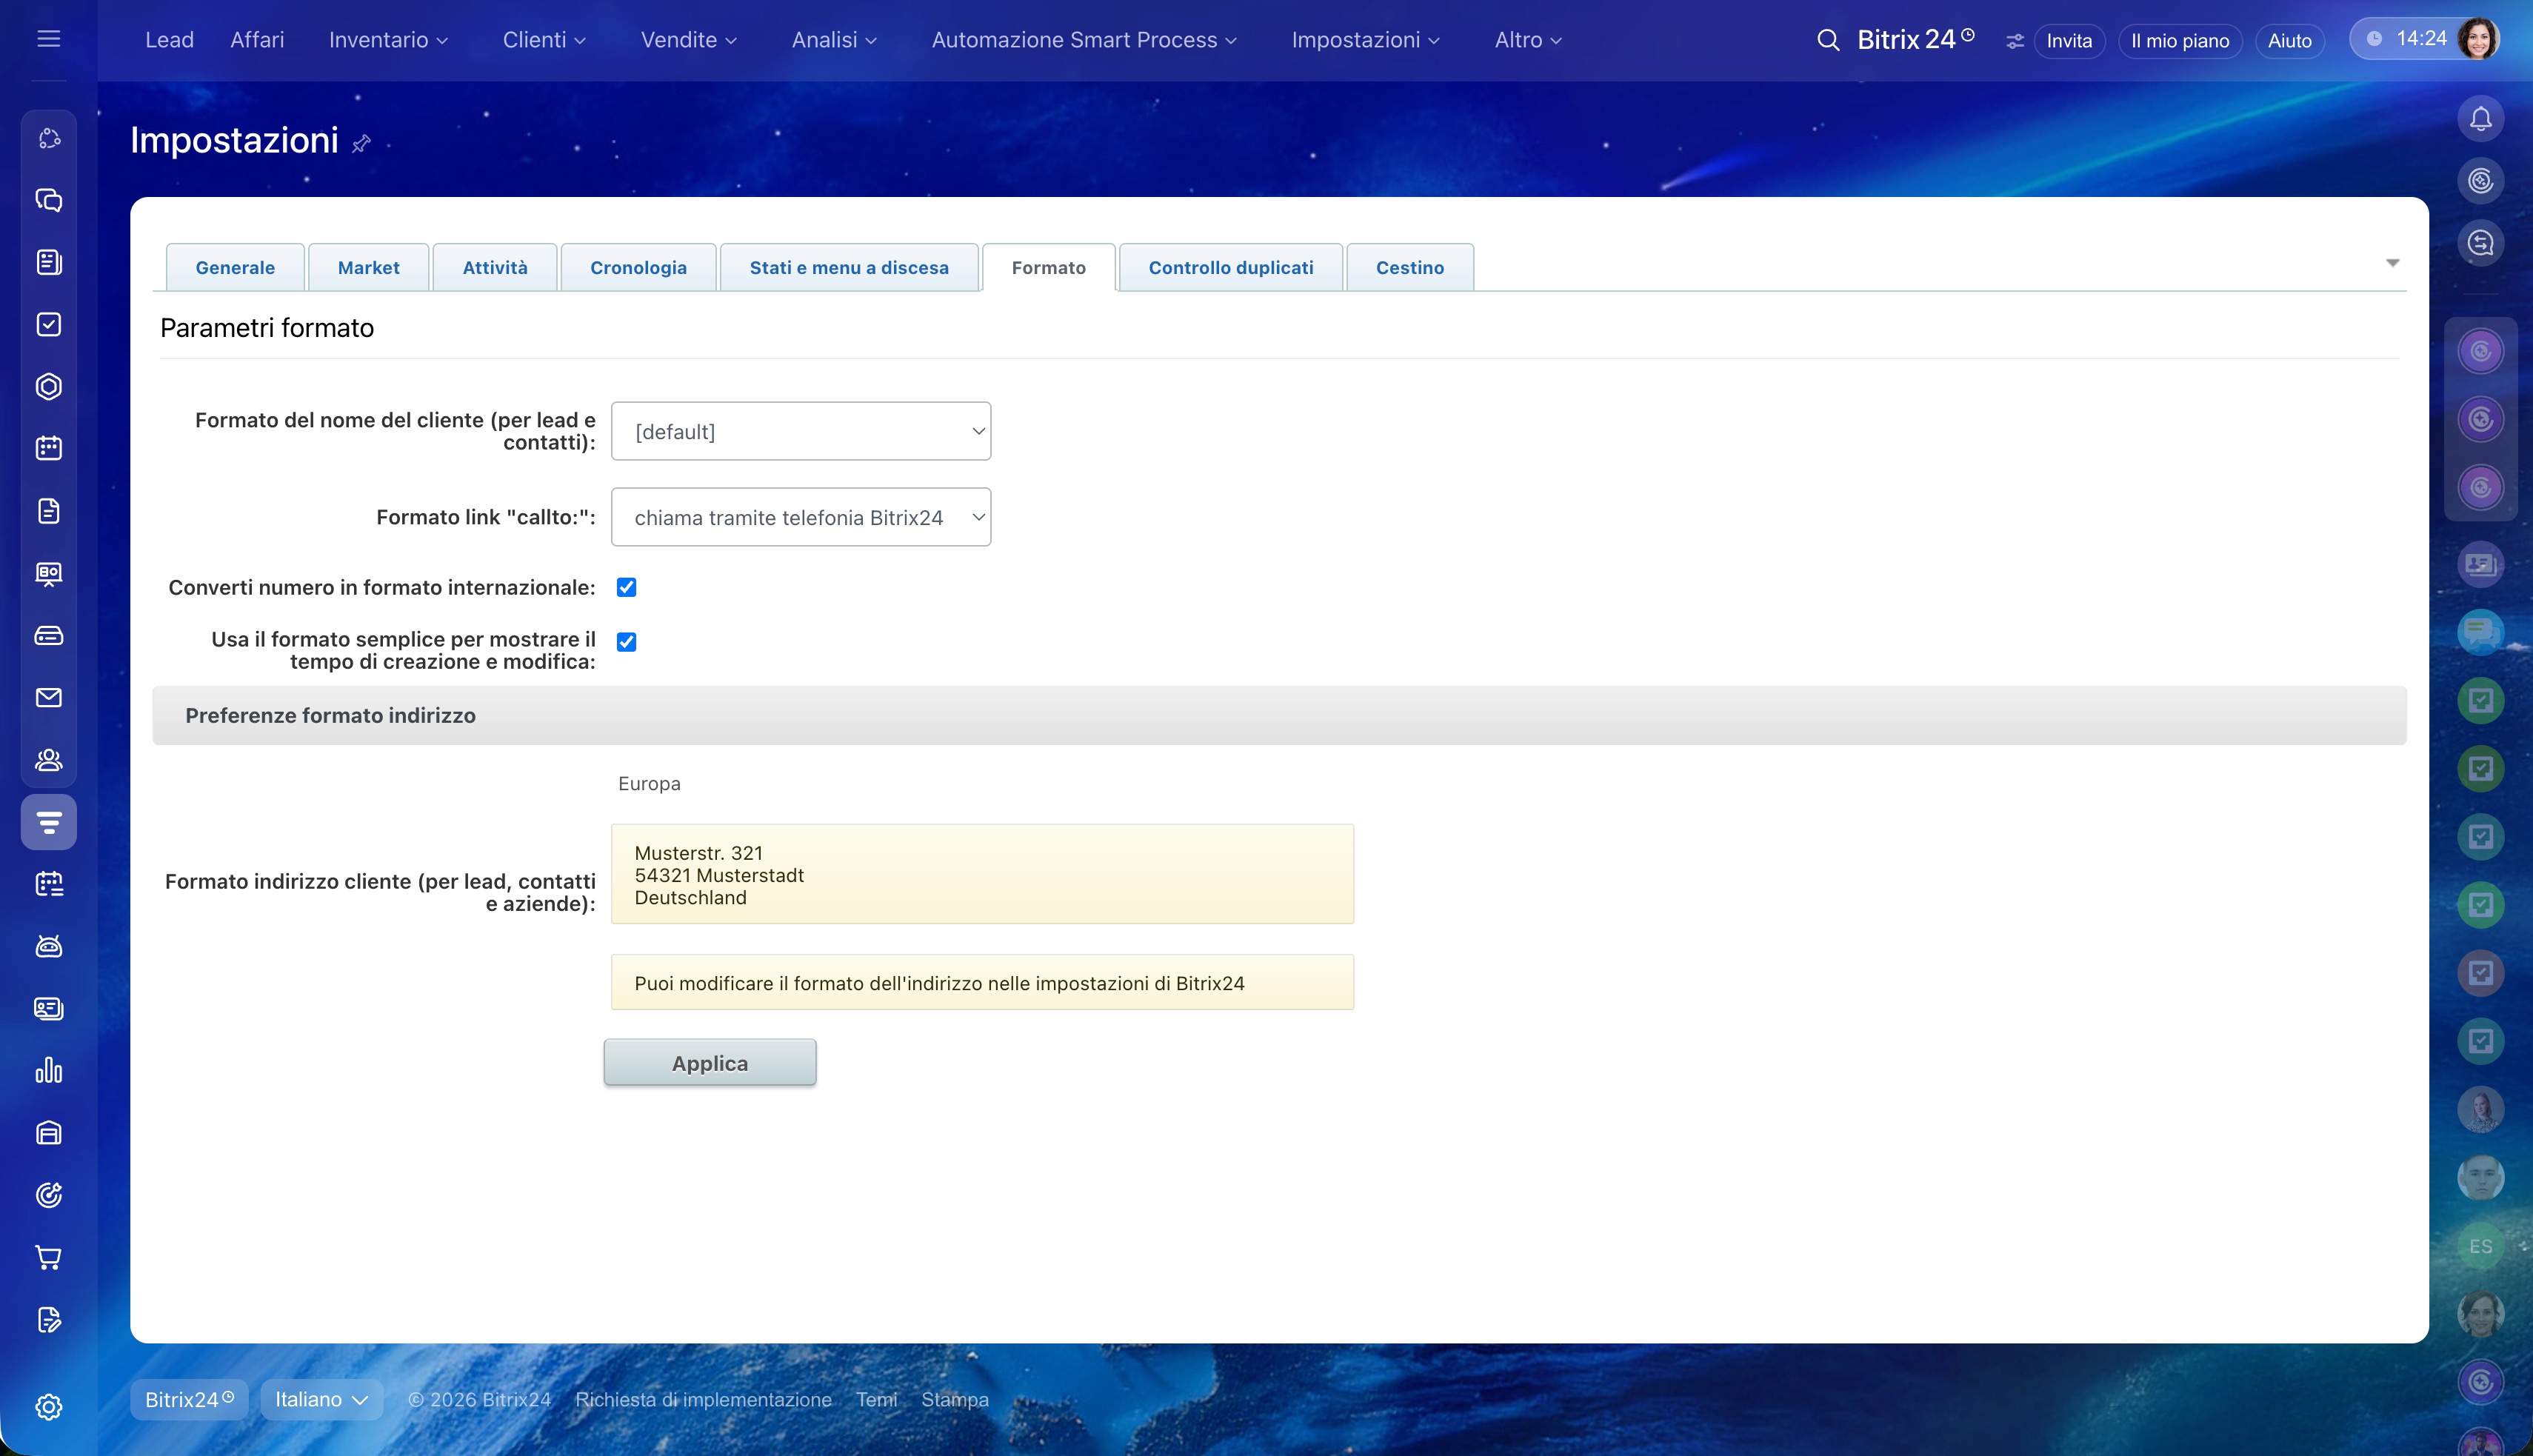Open the mail envelope icon in sidebar
The height and width of the screenshot is (1456, 2533).
[x=48, y=697]
